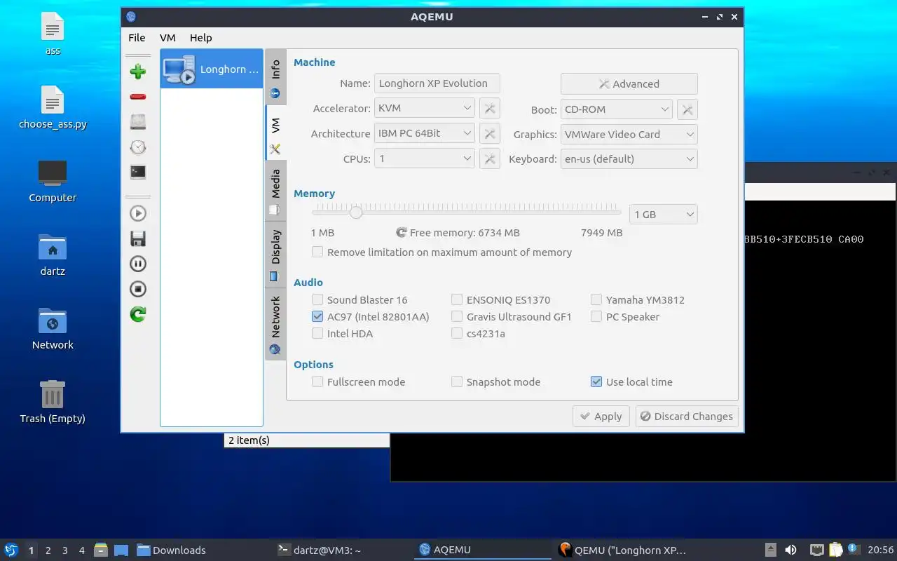
Task: Open the Architecture IBM PC 64Bit dropdown
Action: point(425,133)
